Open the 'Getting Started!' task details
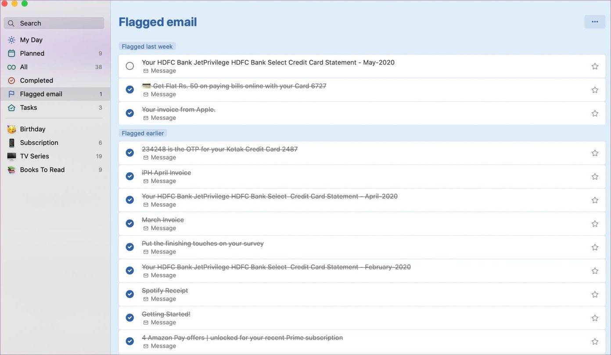Screen dimensions: 611x355 click(x=362, y=318)
